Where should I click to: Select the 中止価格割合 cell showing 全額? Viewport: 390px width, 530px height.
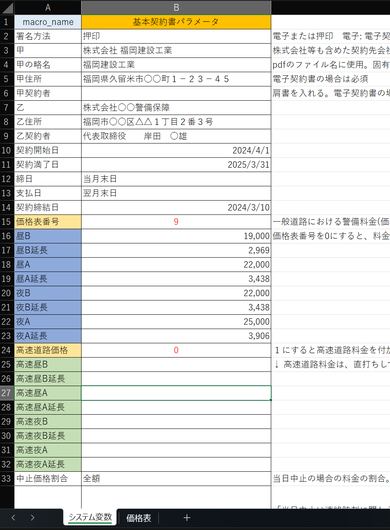176,478
